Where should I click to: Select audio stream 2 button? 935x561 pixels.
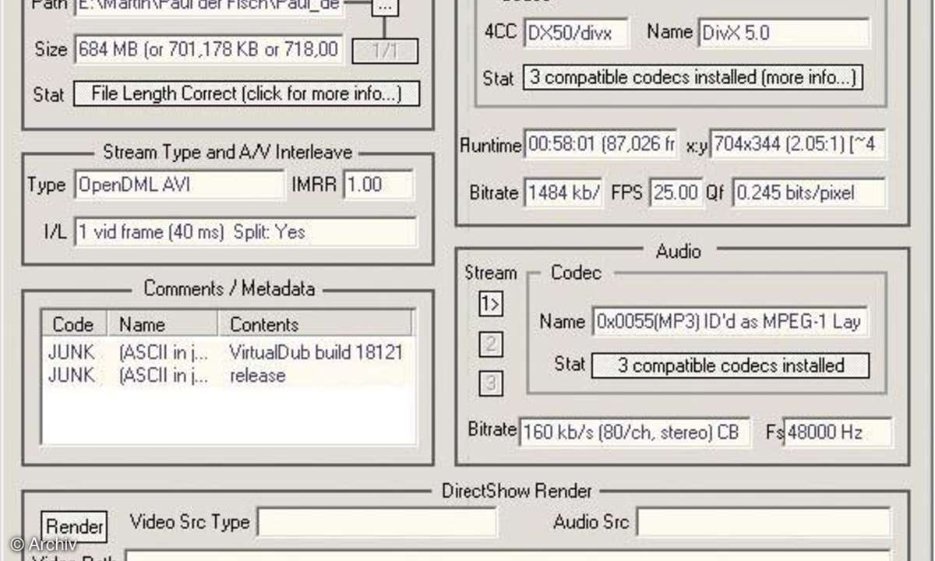[491, 344]
